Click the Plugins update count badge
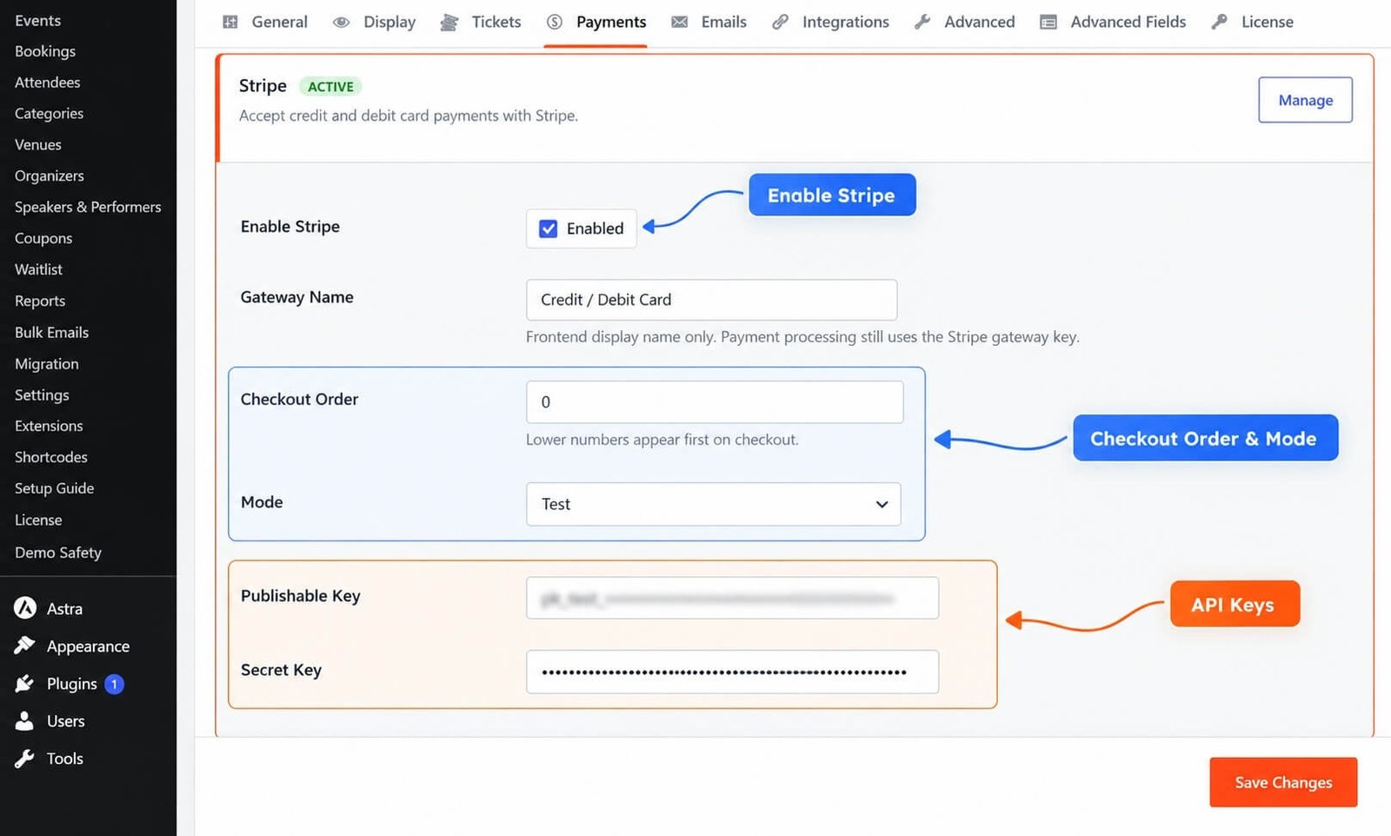The width and height of the screenshot is (1391, 836). pyautogui.click(x=114, y=684)
